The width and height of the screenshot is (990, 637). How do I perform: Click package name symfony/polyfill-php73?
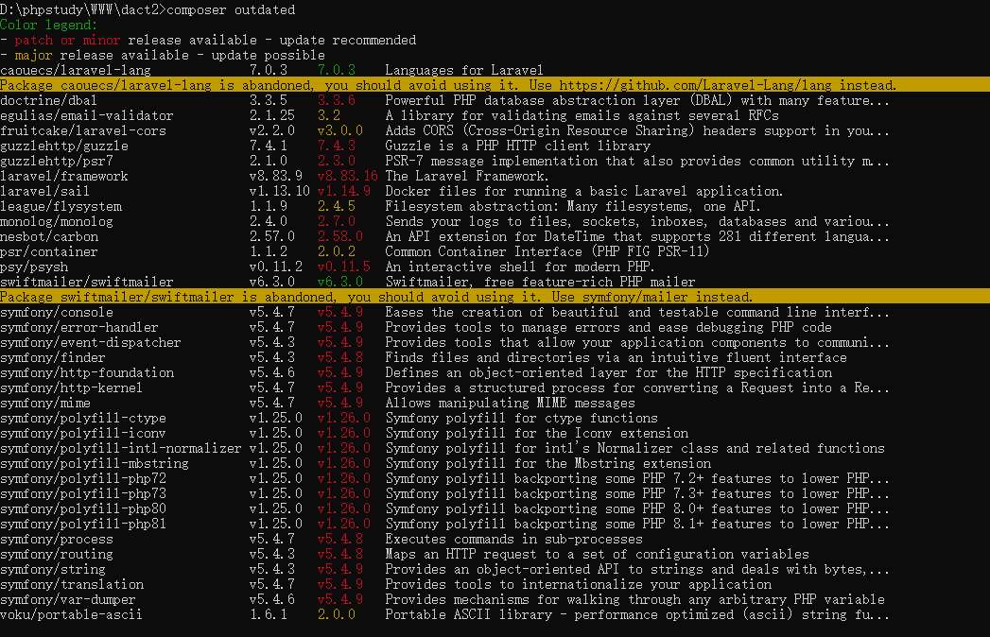point(82,494)
